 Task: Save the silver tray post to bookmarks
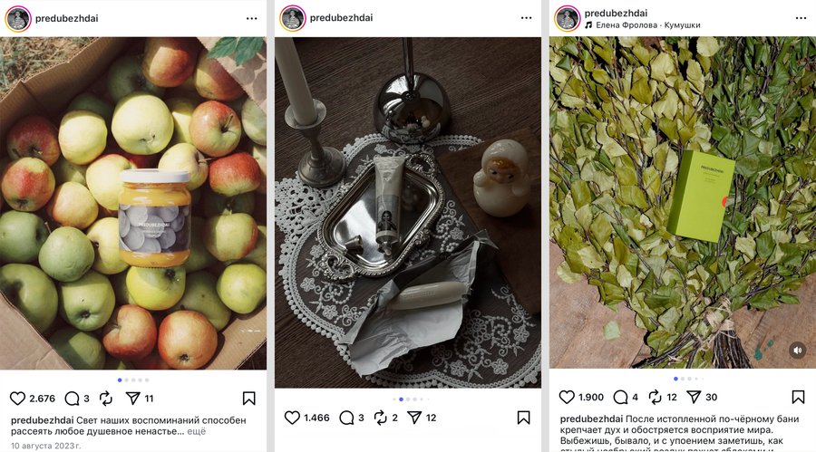[523, 418]
